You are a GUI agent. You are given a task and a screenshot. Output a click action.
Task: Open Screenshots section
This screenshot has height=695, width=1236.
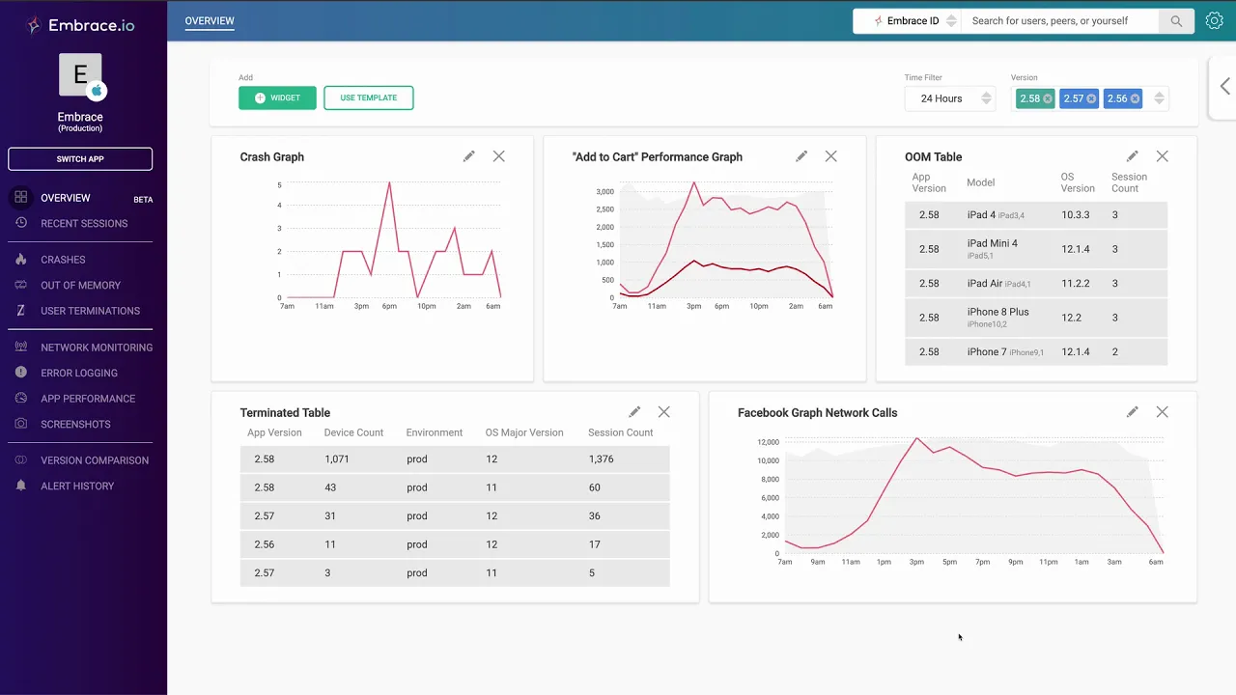click(75, 424)
